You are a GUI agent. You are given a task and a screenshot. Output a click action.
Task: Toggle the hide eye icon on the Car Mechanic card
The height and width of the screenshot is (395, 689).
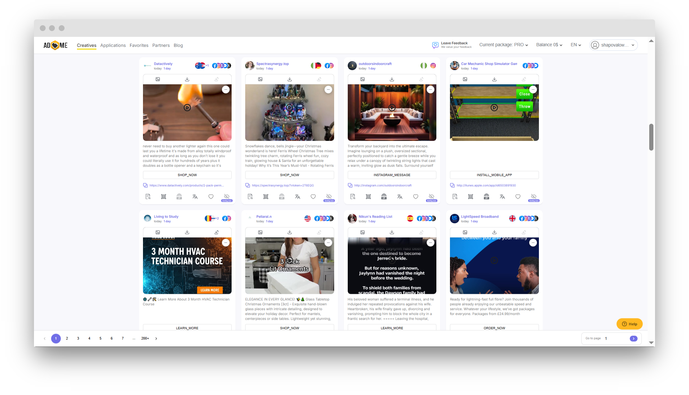point(533,197)
